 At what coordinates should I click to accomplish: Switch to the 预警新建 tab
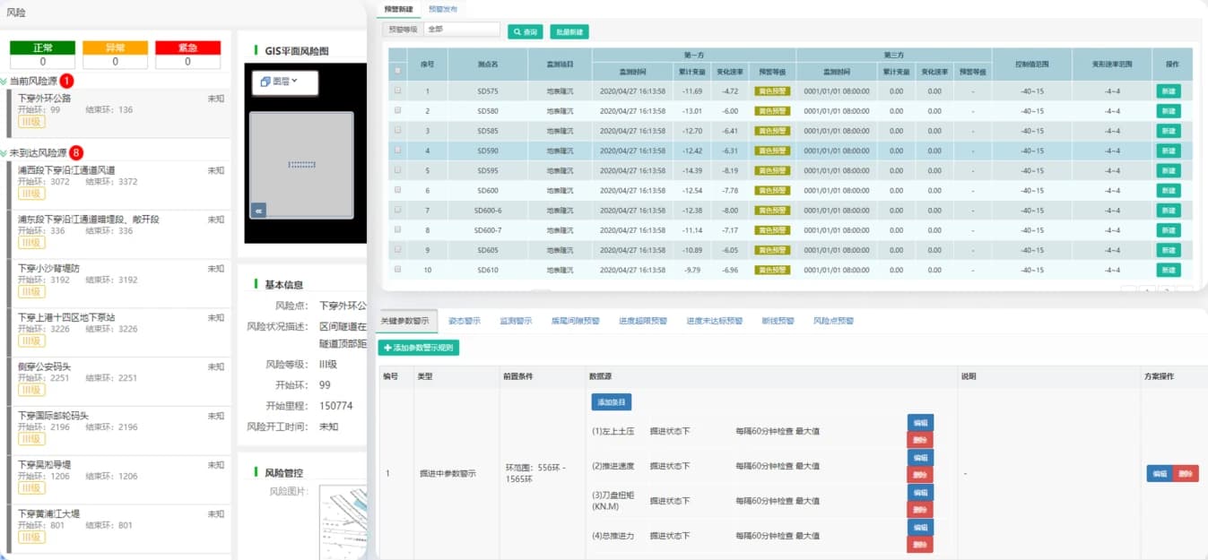(398, 8)
